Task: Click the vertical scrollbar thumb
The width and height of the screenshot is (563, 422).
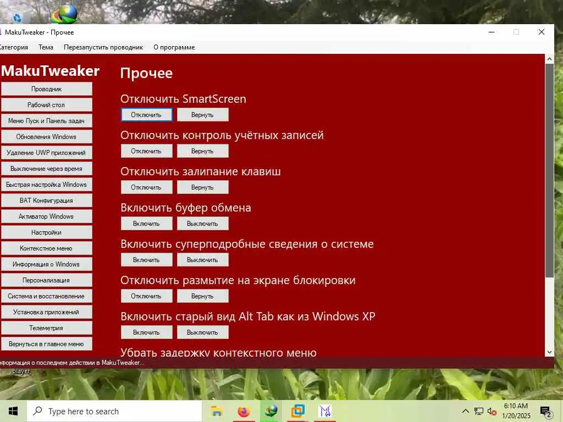Action: click(x=549, y=170)
